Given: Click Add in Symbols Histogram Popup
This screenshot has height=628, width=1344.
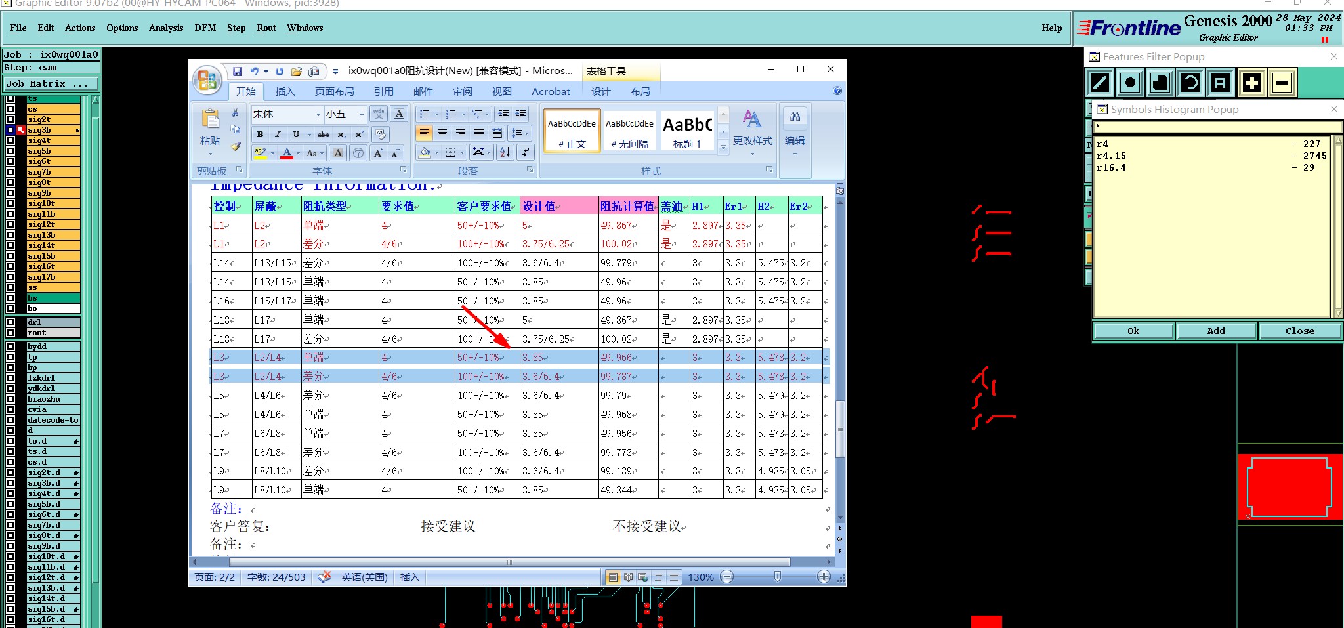Looking at the screenshot, I should [1216, 331].
